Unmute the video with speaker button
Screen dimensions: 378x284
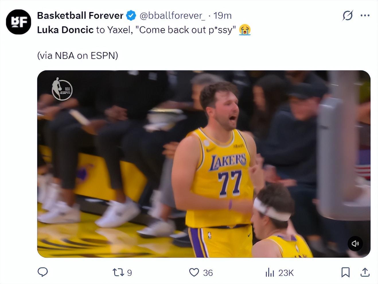click(x=355, y=244)
